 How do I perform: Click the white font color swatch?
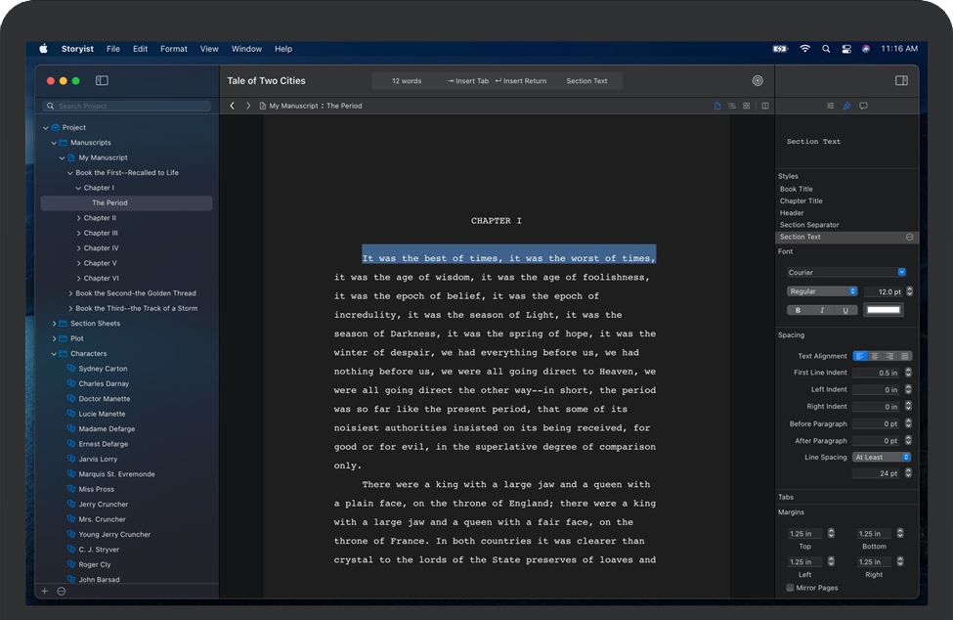(884, 310)
